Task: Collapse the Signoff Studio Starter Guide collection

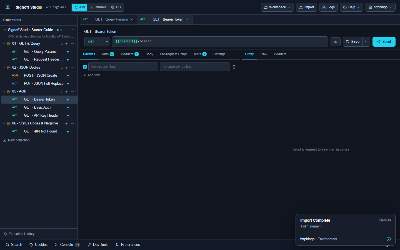Action: (x=4, y=30)
